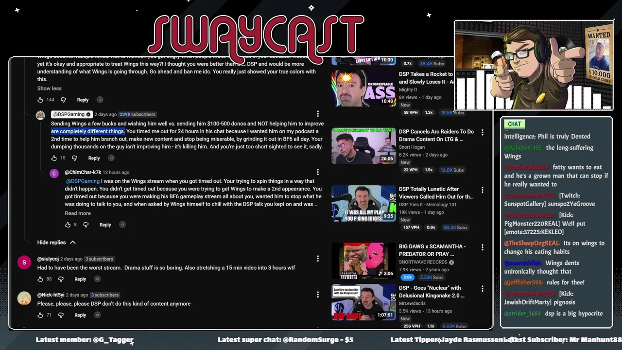Click the @DSPGaming mention in ChimChar reply
The height and width of the screenshot is (350, 622).
coord(83,181)
